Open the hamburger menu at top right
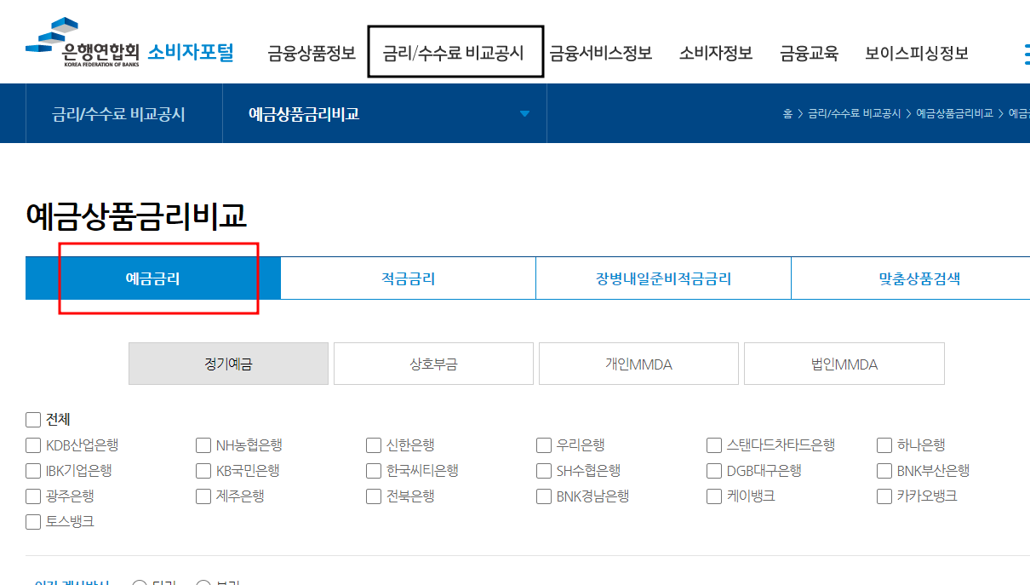This screenshot has width=1030, height=585. 1026,52
